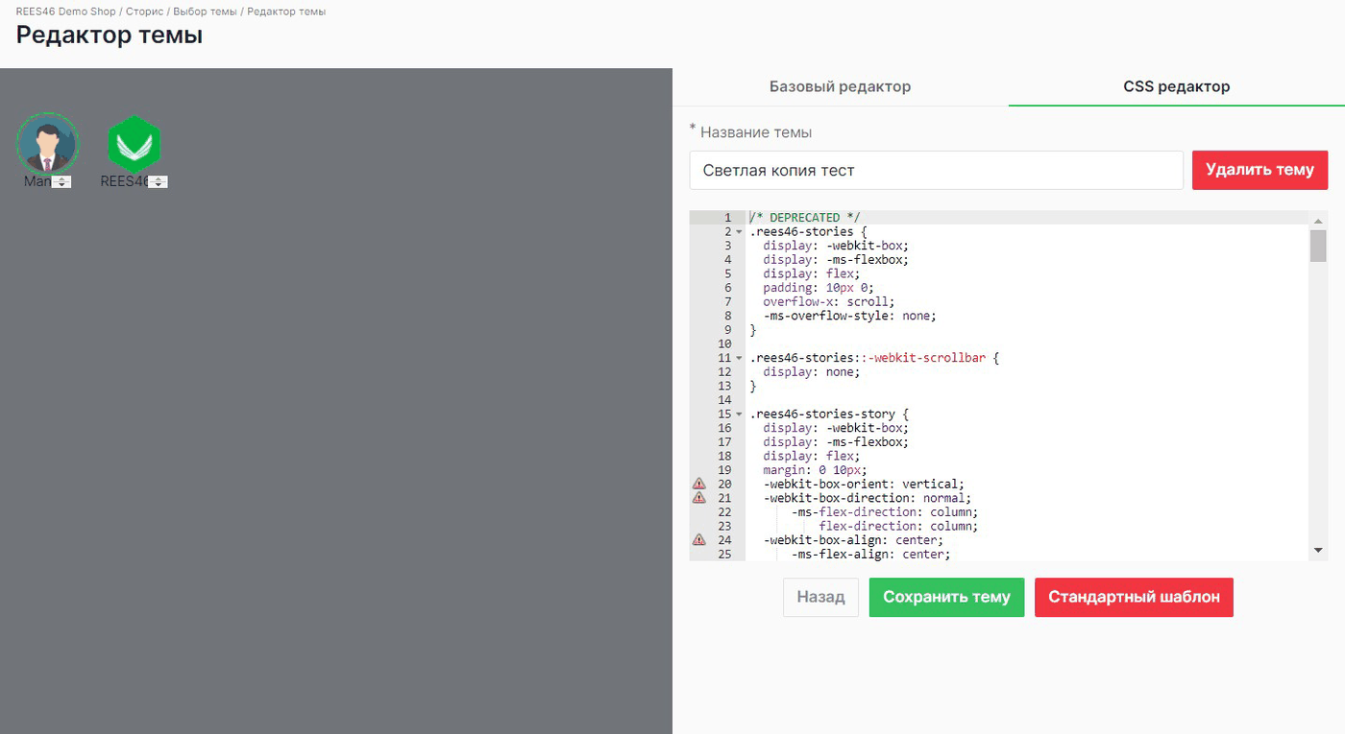Click the warning icon on line 24
Image resolution: width=1345 pixels, height=734 pixels.
point(699,540)
